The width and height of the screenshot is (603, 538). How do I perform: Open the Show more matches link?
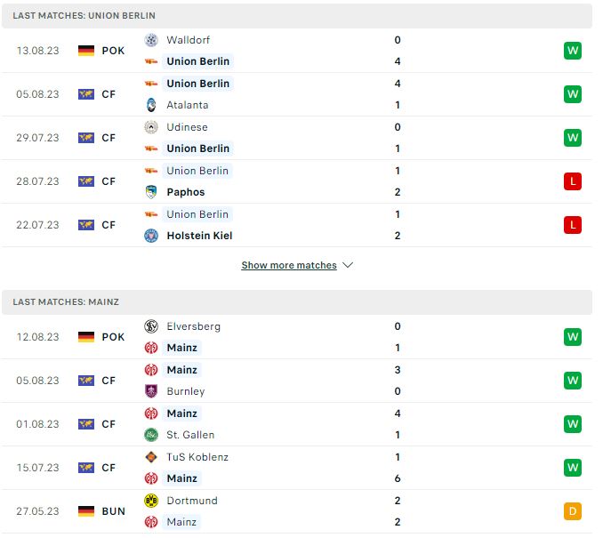pyautogui.click(x=289, y=265)
